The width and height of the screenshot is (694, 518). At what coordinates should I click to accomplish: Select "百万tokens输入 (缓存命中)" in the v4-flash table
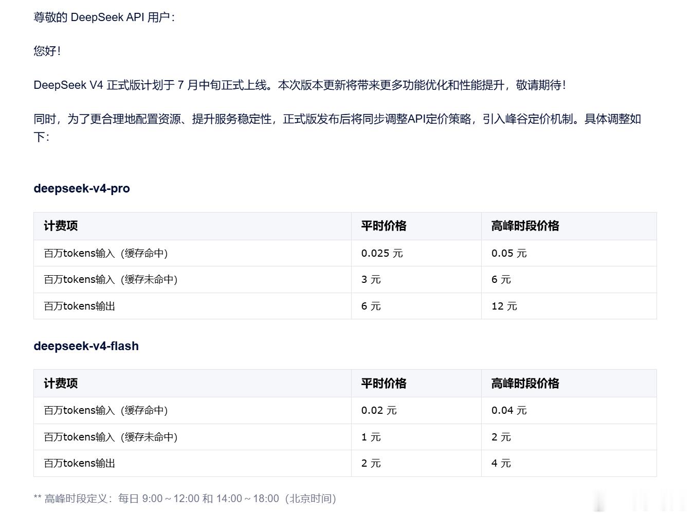[106, 410]
